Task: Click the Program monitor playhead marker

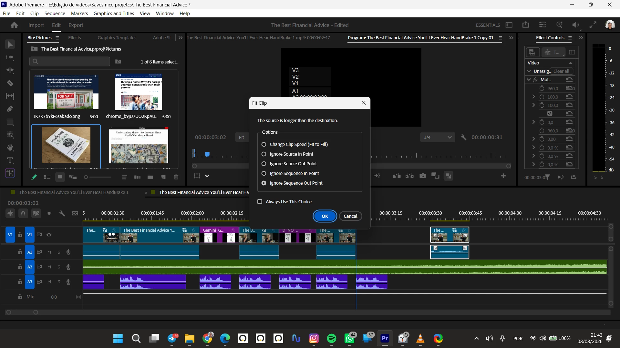Action: (207, 154)
